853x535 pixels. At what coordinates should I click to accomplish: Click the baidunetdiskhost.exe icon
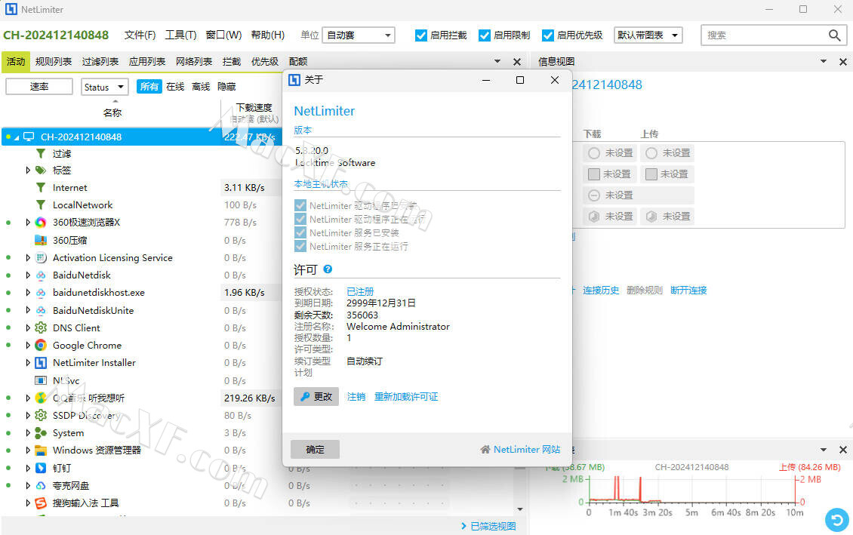[41, 293]
